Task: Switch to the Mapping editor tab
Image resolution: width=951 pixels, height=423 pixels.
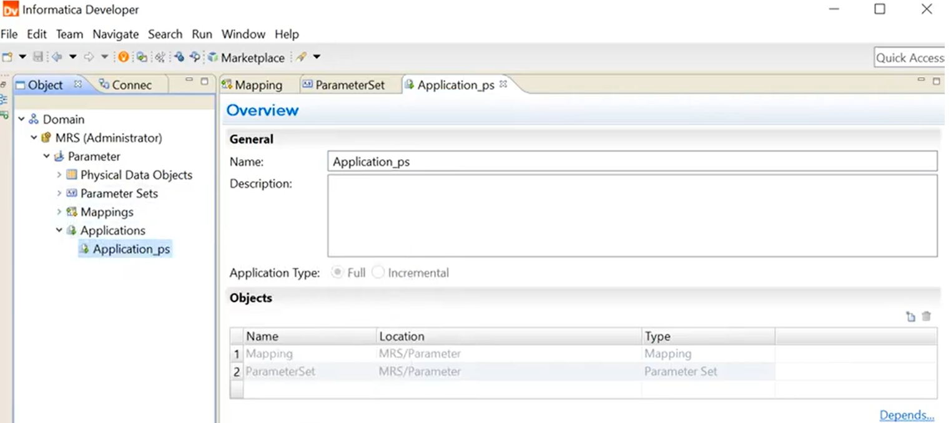Action: click(x=252, y=85)
